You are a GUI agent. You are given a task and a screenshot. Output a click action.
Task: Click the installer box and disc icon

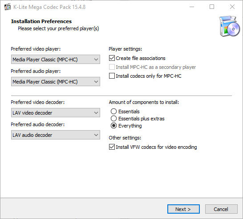230,26
